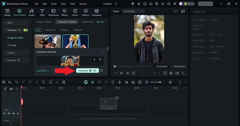
Task: Open the Titles panel
Action: 42,13
